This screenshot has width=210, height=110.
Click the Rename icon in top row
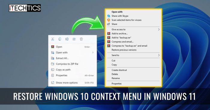click(67, 39)
